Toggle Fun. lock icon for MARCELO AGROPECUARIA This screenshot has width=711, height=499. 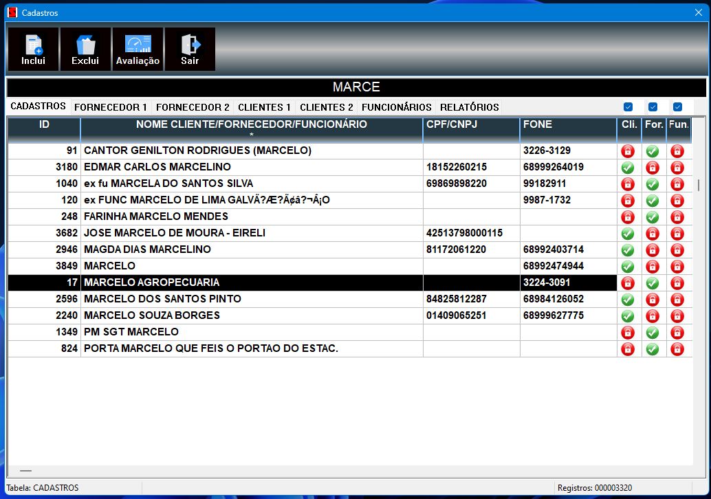(x=677, y=282)
